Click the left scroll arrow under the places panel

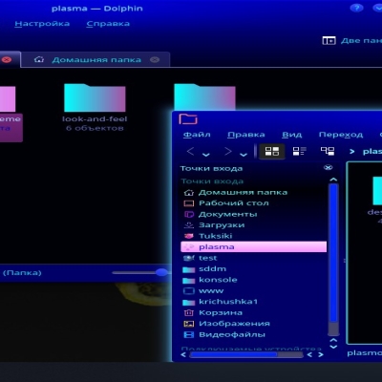point(183,354)
